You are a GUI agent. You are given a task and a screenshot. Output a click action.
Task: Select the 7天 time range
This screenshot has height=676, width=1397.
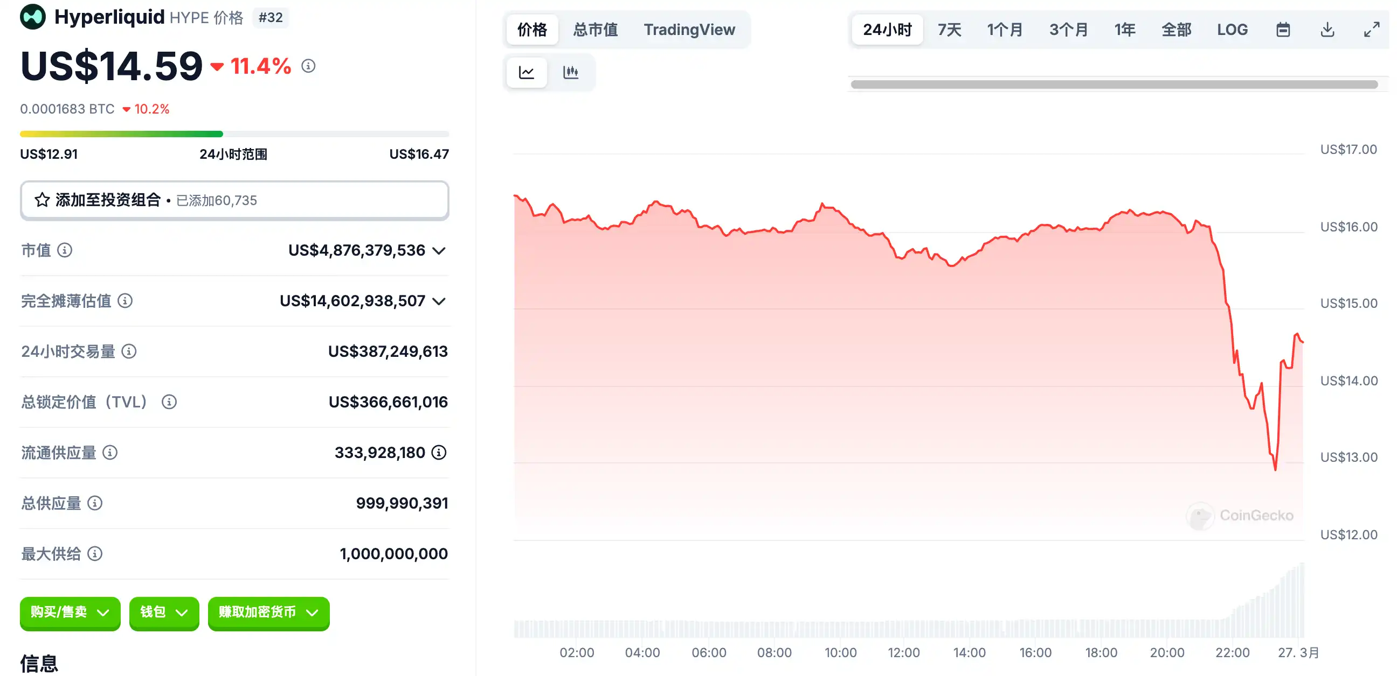(949, 29)
